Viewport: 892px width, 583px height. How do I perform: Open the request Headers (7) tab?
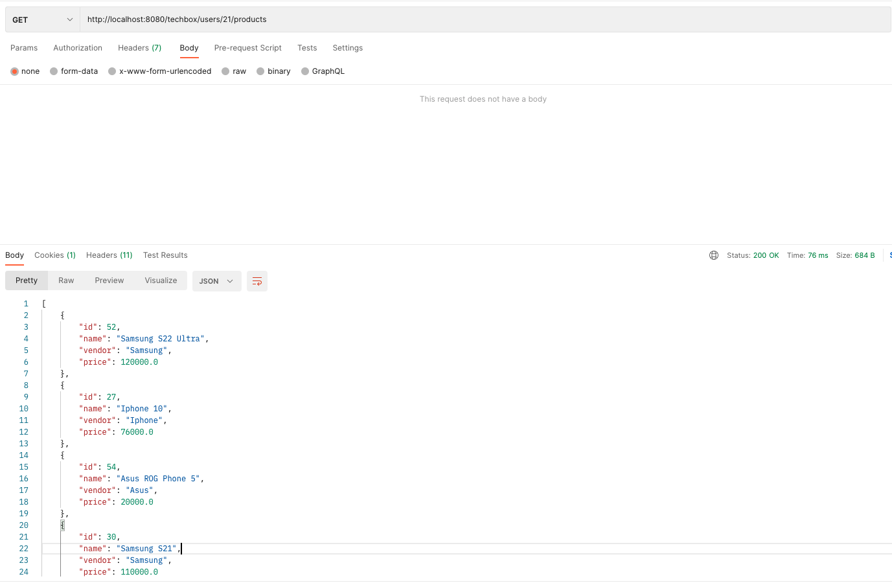(140, 48)
